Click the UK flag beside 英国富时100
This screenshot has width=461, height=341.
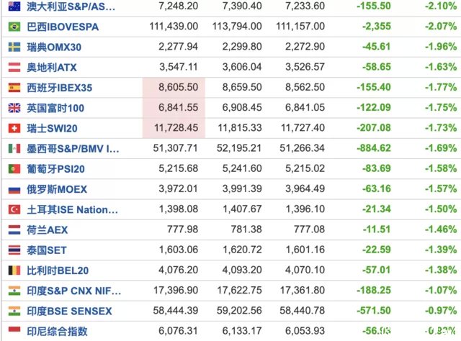[14, 108]
